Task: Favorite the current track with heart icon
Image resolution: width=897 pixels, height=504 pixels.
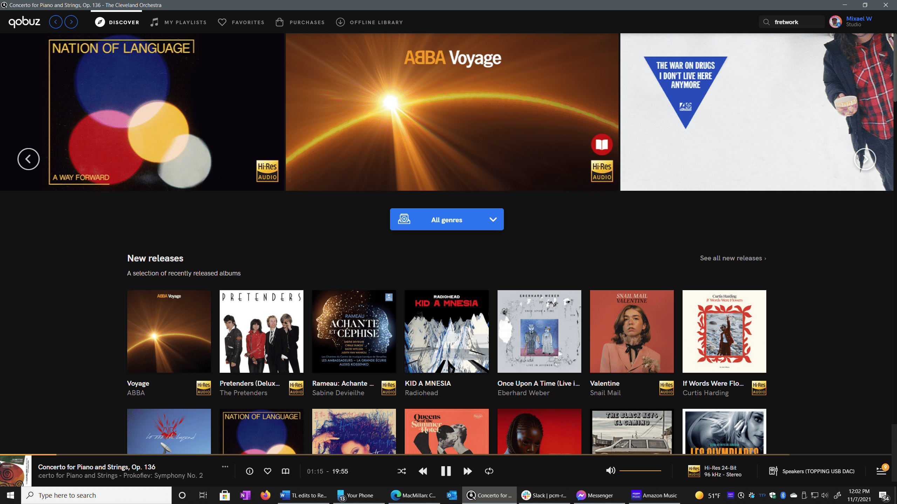Action: click(267, 471)
